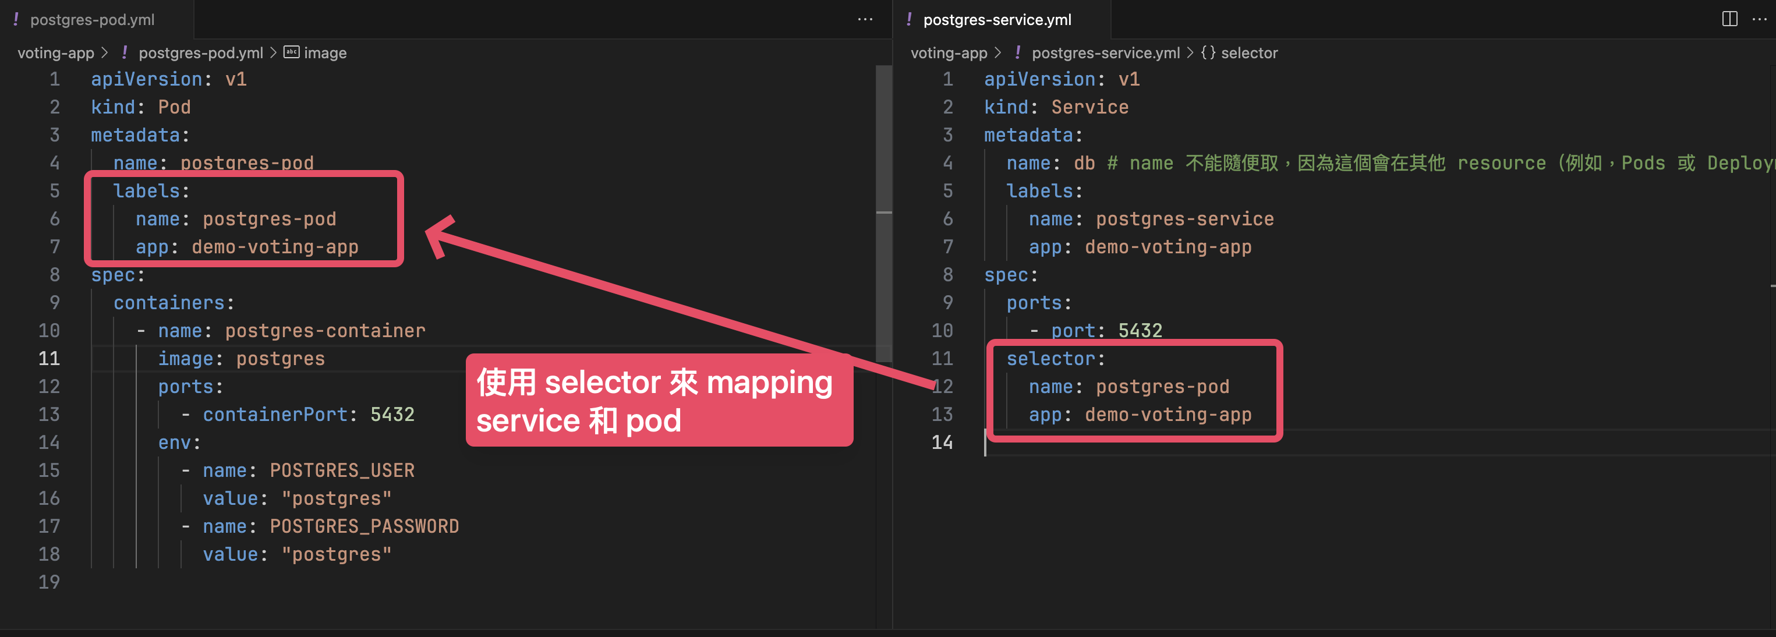Select the image breadcrumb symbol
Viewport: 1776px width, 637px height.
click(x=326, y=53)
